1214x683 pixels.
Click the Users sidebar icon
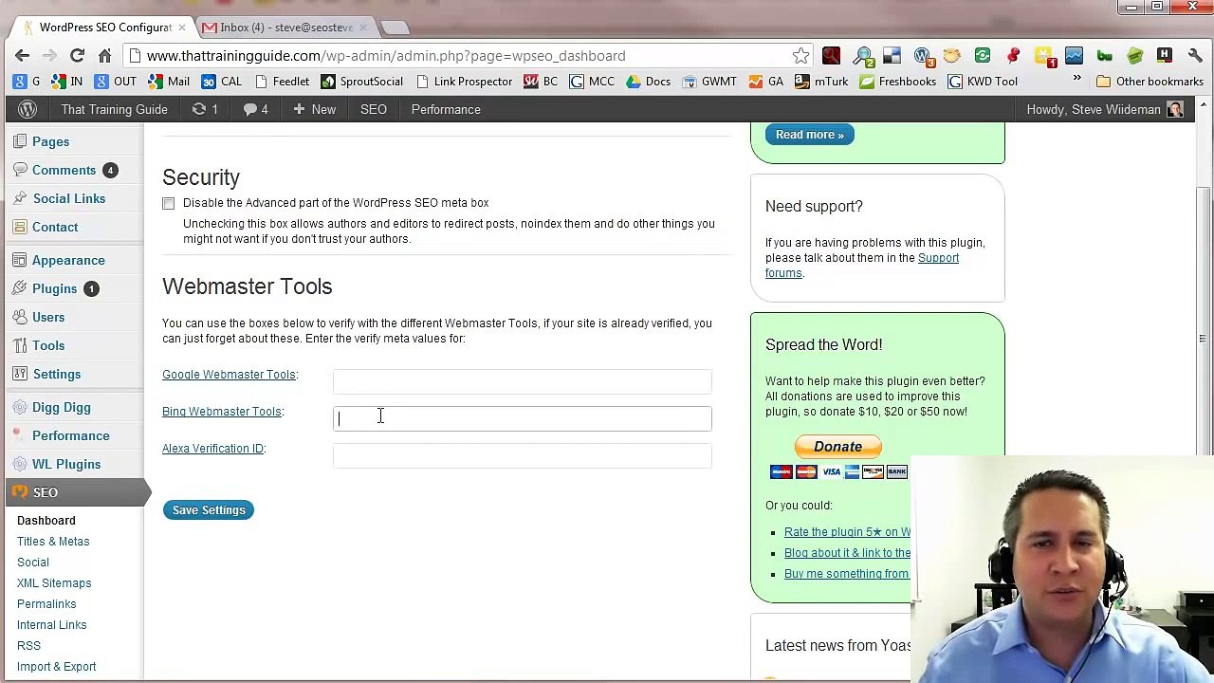coord(20,317)
